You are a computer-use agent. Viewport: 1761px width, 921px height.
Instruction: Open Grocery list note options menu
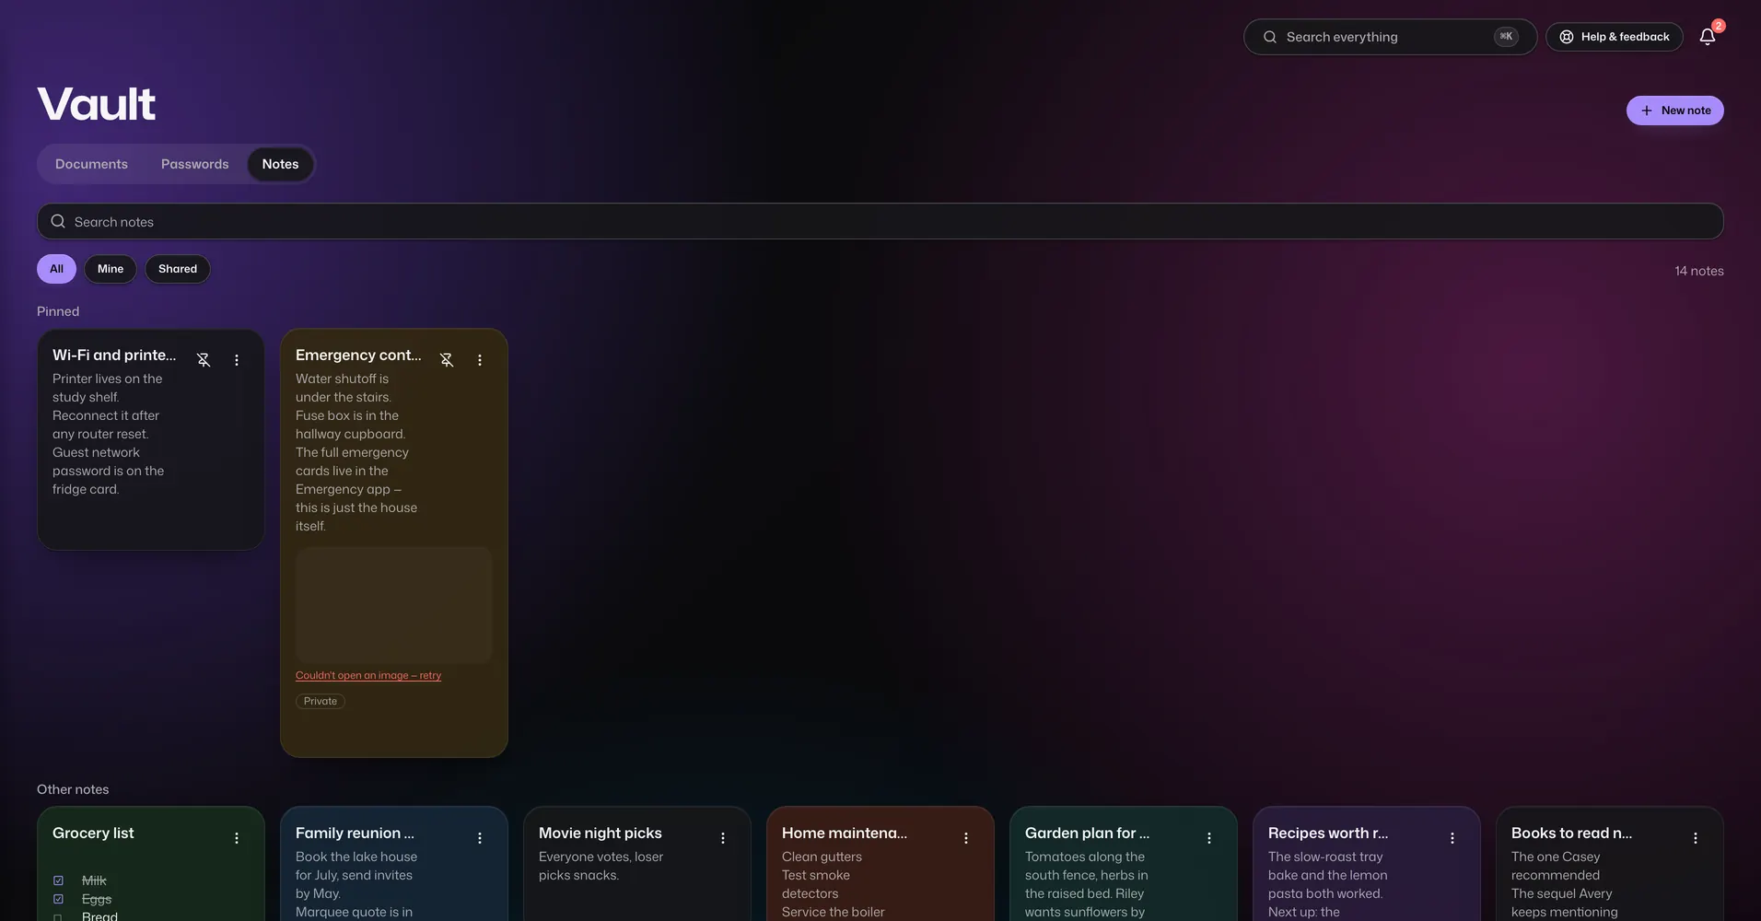click(x=237, y=838)
